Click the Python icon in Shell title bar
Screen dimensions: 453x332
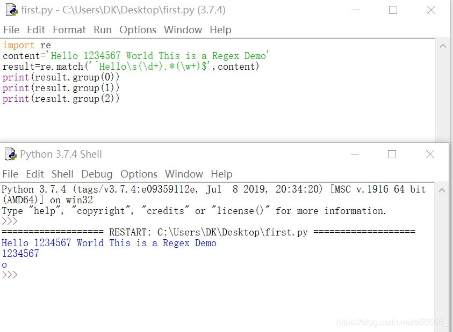(11, 154)
